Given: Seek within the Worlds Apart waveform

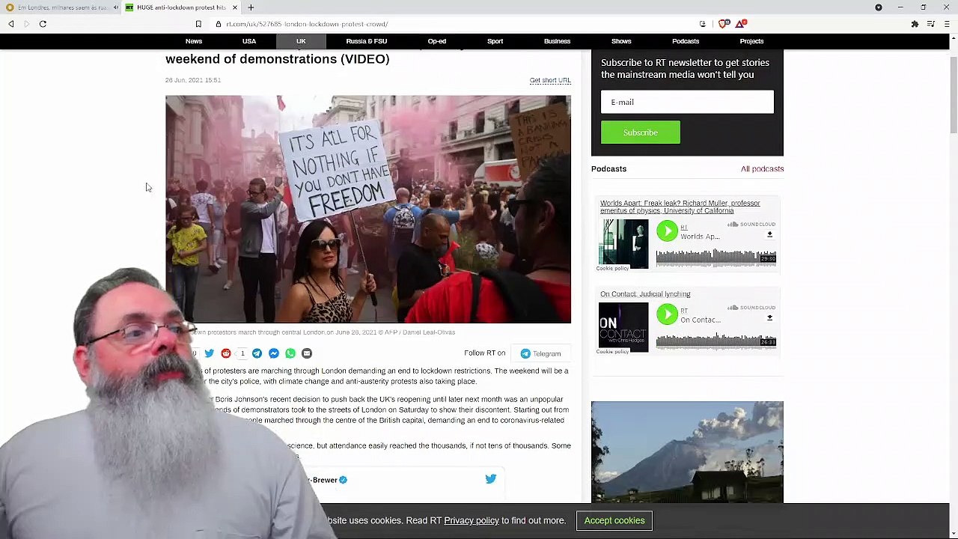Looking at the screenshot, I should 716,257.
